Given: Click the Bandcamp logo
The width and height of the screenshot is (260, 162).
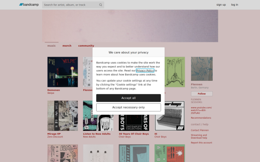Looking at the screenshot, I should click(x=29, y=5).
